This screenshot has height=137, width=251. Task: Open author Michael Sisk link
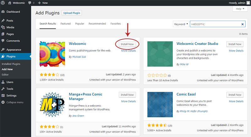click(x=79, y=57)
